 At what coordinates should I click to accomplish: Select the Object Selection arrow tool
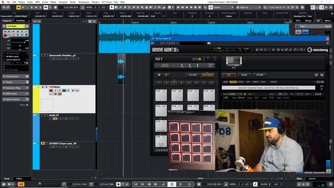112,7
